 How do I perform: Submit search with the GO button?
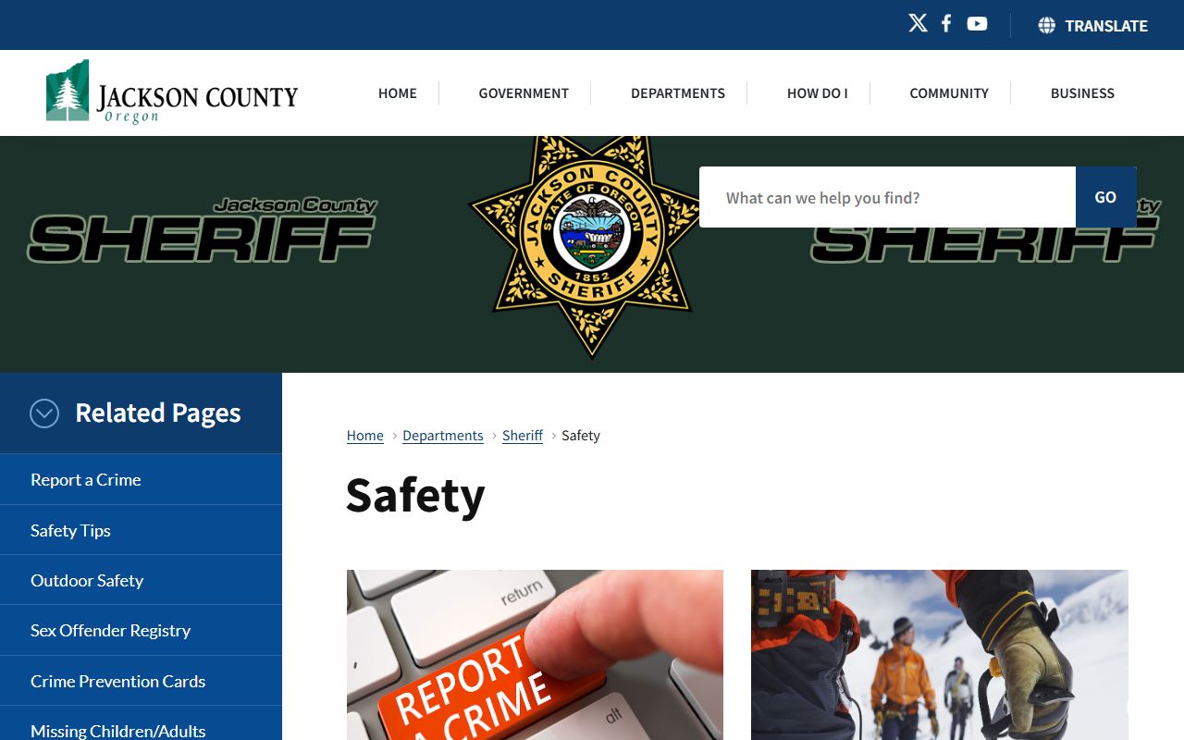point(1105,197)
